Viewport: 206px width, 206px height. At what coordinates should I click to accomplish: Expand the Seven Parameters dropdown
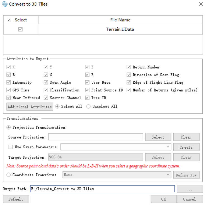pyautogui.click(x=168, y=147)
